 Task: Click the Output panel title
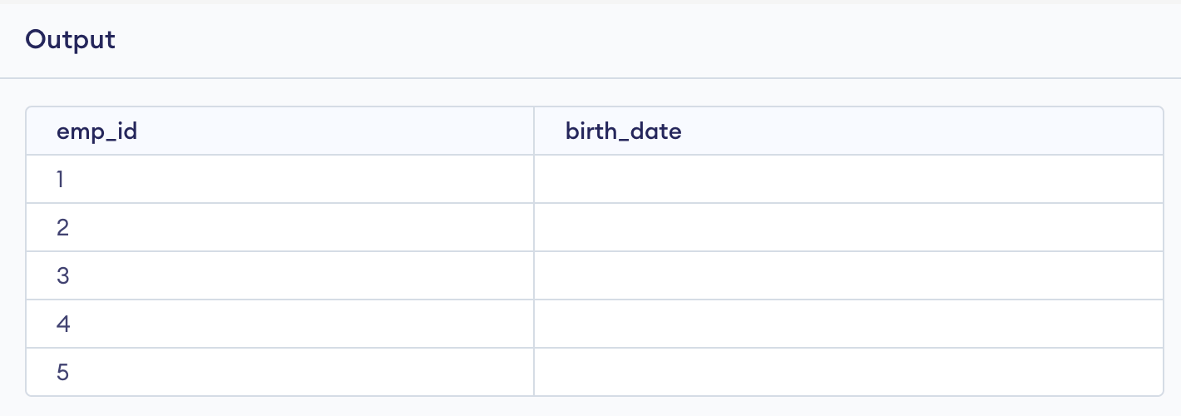70,40
